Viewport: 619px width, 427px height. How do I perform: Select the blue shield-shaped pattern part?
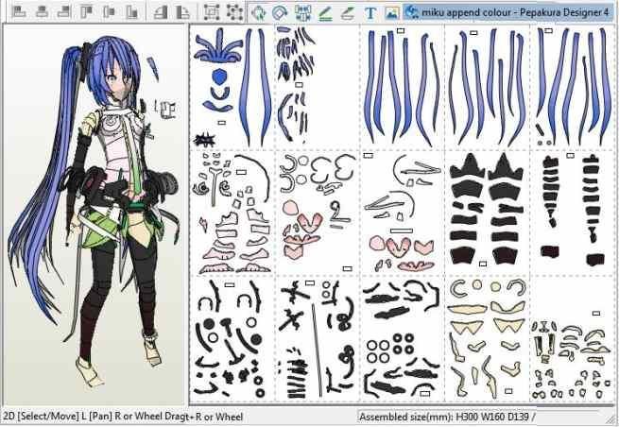218,76
